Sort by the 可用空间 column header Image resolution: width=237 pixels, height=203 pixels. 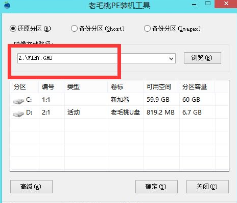pyautogui.click(x=161, y=87)
